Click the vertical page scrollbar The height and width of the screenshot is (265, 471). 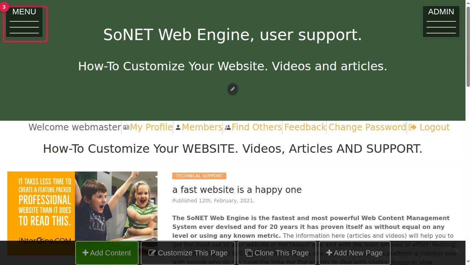point(468,47)
